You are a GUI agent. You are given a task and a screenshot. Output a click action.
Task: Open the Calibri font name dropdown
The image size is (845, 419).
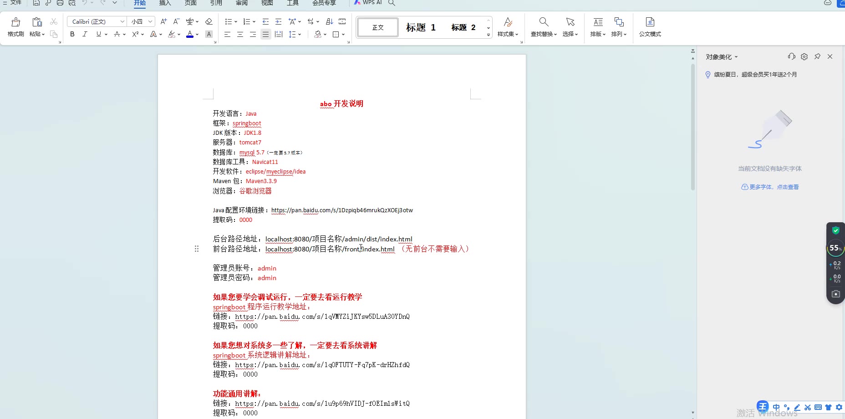click(x=122, y=21)
